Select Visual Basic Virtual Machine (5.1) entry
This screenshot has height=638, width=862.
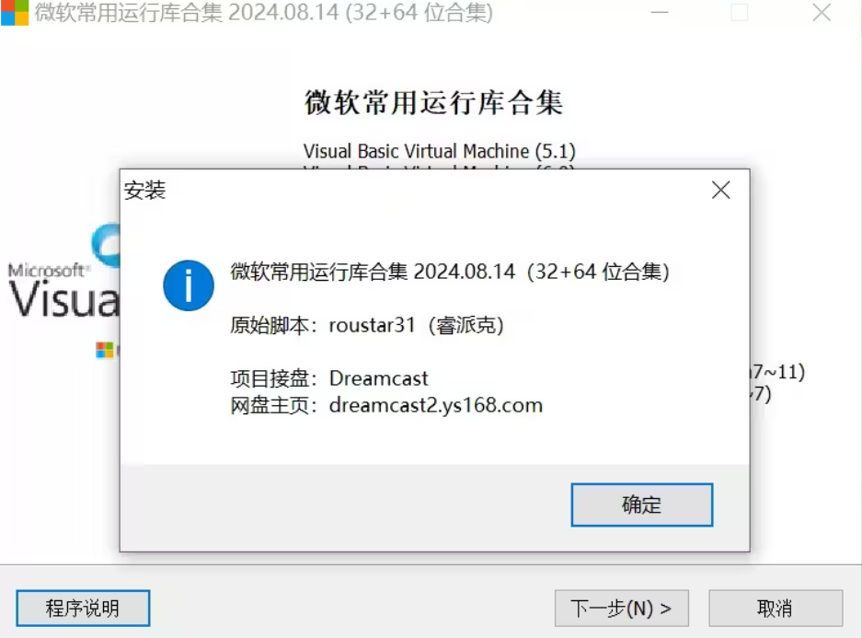(439, 151)
